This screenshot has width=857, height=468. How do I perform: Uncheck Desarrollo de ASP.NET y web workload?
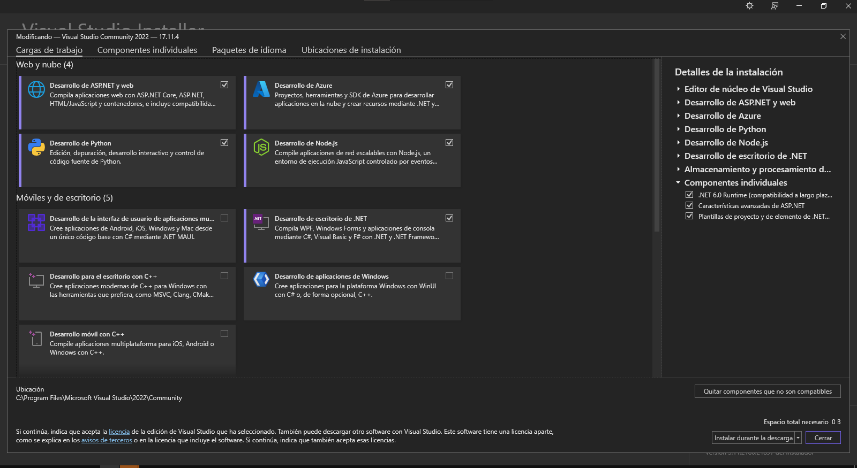tap(224, 85)
